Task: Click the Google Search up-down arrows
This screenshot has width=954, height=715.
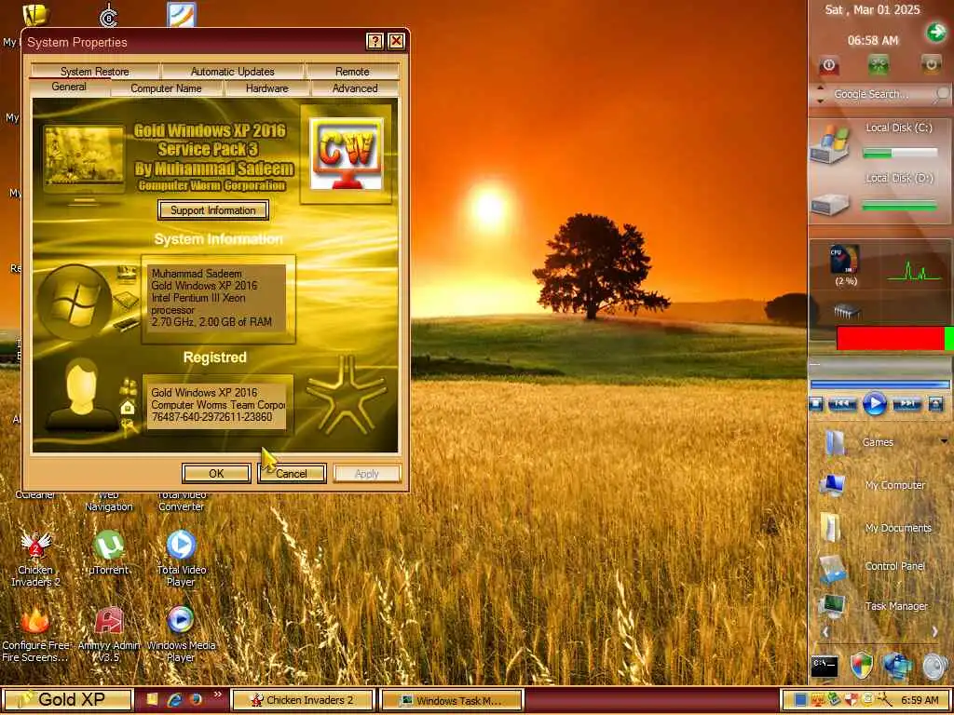Action: (x=820, y=94)
